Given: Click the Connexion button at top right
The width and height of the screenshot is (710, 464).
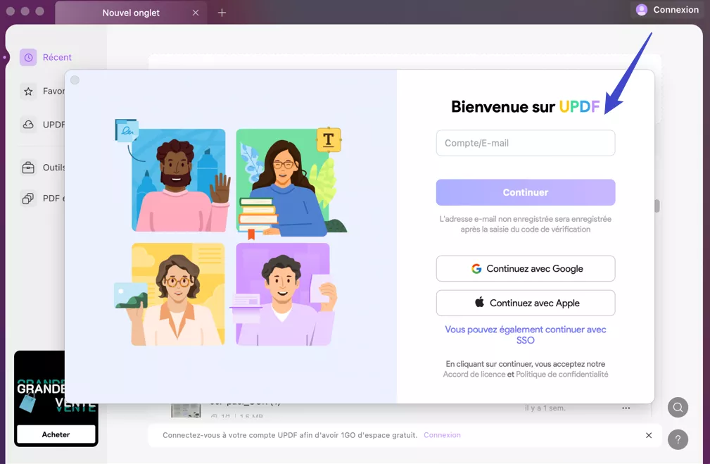Looking at the screenshot, I should tap(668, 10).
